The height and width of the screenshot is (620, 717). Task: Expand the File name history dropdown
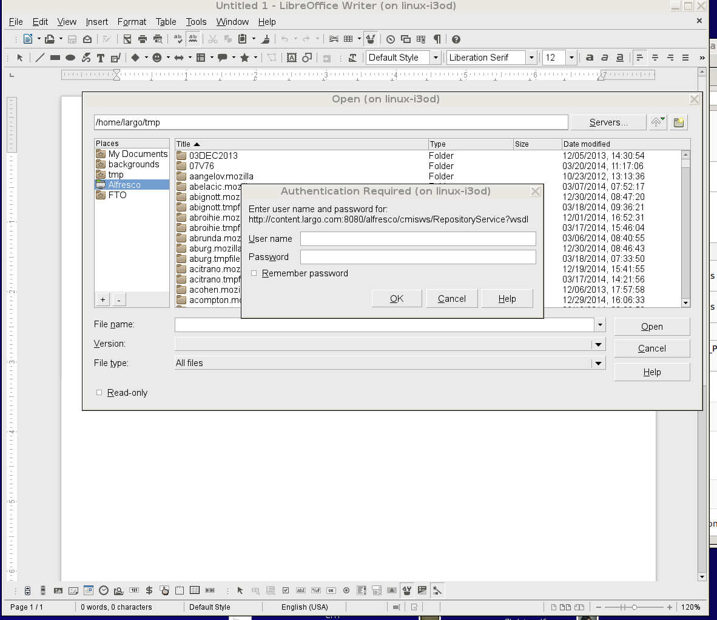[x=600, y=325]
